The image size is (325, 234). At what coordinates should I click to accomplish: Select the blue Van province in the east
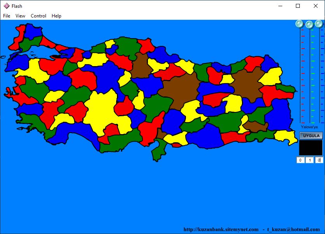coord(279,114)
